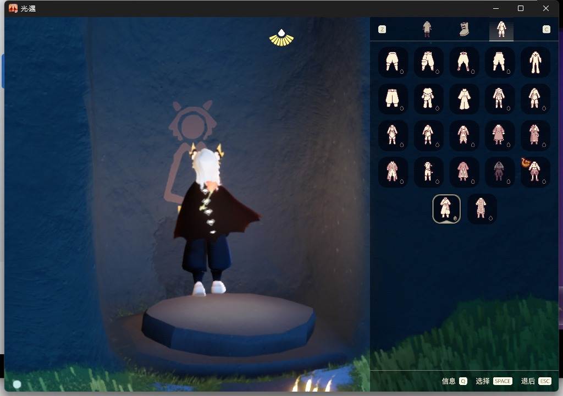Choose the wide belted shorts in second row
This screenshot has width=563, height=396.
click(x=393, y=98)
